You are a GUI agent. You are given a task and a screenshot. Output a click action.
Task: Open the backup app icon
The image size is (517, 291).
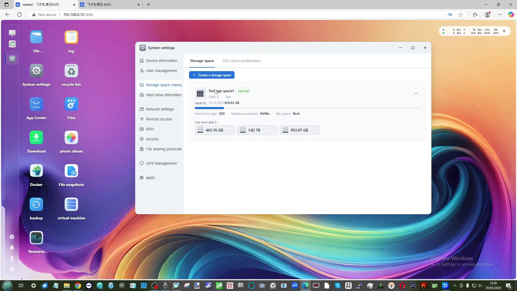pyautogui.click(x=36, y=205)
